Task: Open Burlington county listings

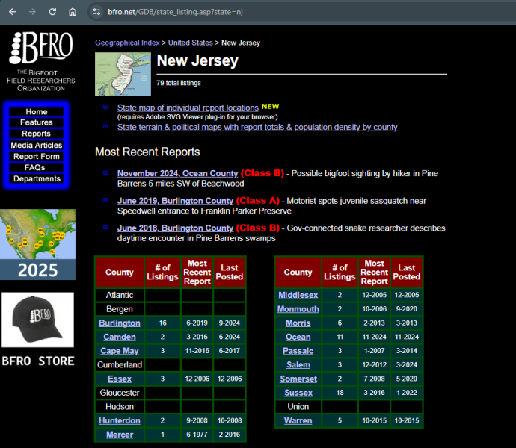Action: [120, 323]
